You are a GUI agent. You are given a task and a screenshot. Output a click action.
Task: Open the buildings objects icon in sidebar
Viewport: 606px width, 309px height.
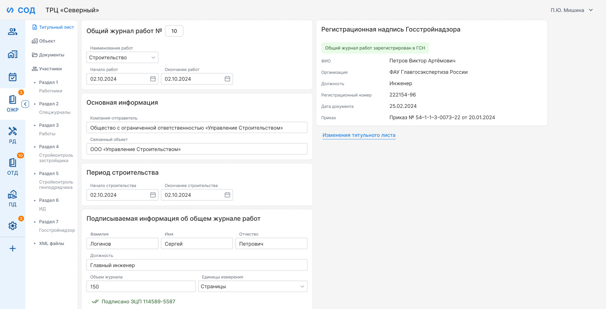(13, 54)
